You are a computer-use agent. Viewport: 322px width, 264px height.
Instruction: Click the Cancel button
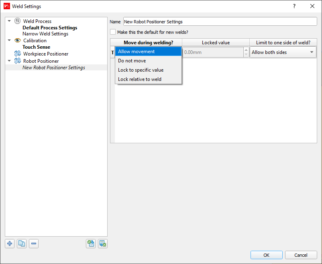301,255
